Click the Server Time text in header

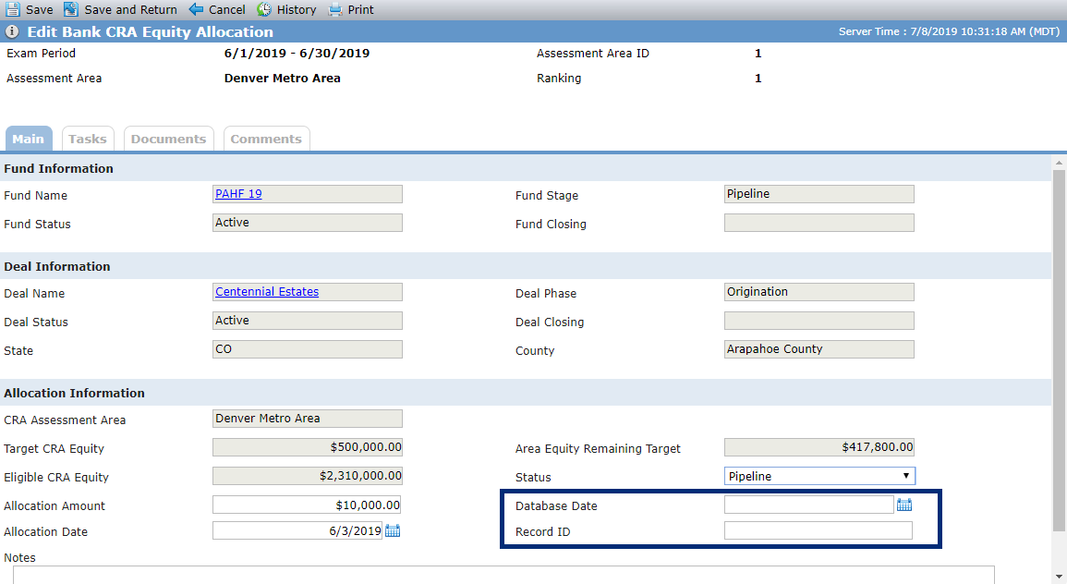tap(949, 31)
